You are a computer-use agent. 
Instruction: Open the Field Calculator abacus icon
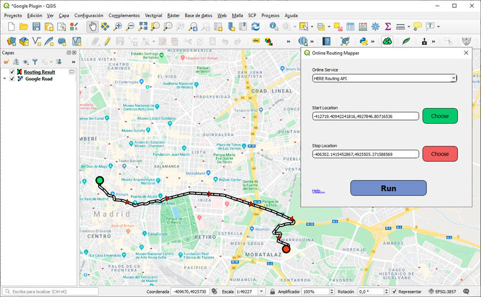pos(363,27)
